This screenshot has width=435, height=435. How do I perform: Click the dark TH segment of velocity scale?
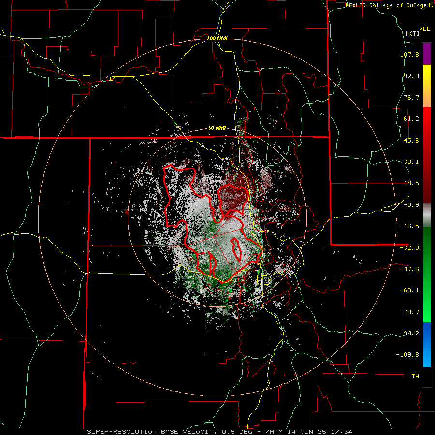[427, 377]
